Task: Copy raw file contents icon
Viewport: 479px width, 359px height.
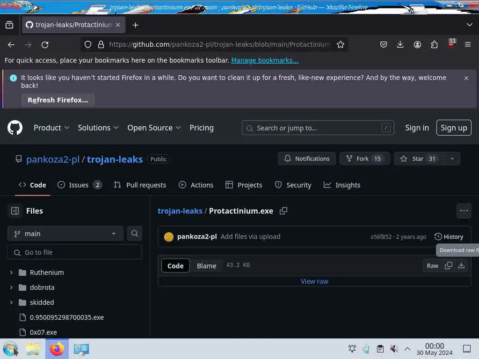Action: 449,266
